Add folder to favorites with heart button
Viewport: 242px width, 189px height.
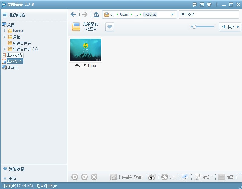pos(110,27)
